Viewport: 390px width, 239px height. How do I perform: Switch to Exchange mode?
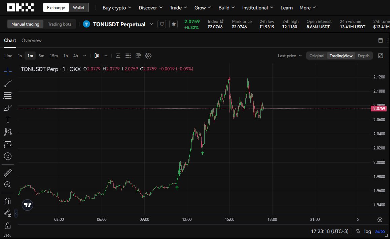[56, 8]
